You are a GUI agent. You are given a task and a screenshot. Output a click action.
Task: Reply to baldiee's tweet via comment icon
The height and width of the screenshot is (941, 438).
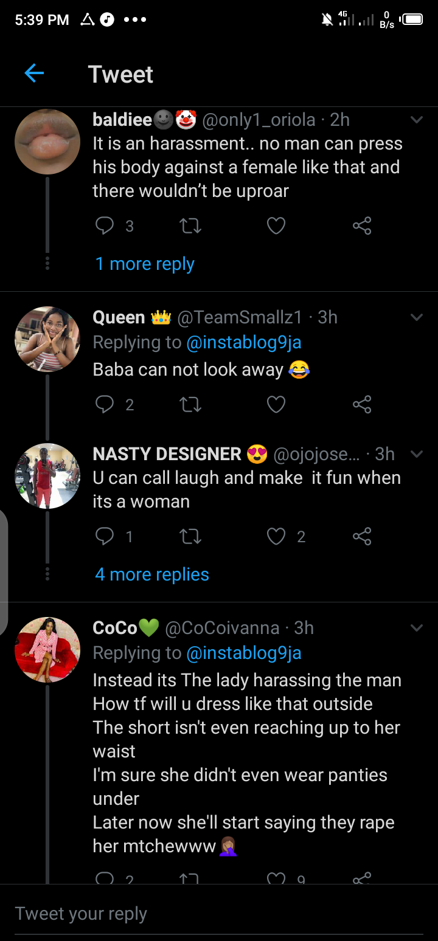tap(105, 226)
